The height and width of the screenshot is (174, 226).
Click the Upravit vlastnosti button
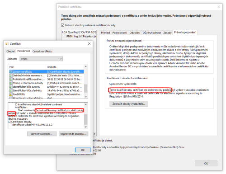pyautogui.click(x=42, y=134)
